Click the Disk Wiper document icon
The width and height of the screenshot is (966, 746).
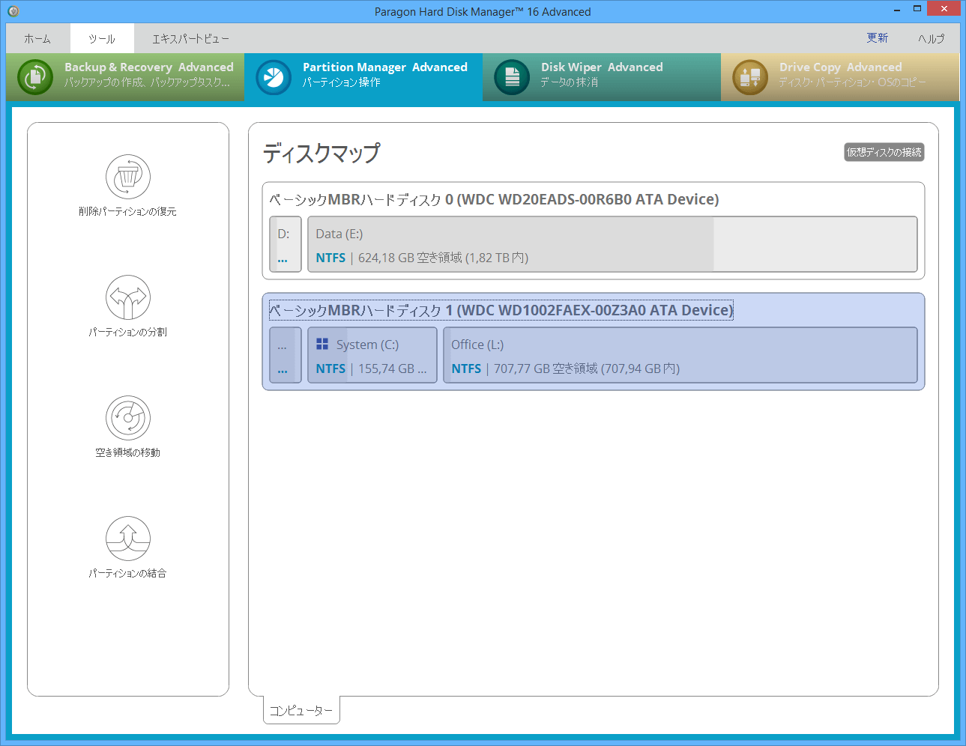[512, 77]
